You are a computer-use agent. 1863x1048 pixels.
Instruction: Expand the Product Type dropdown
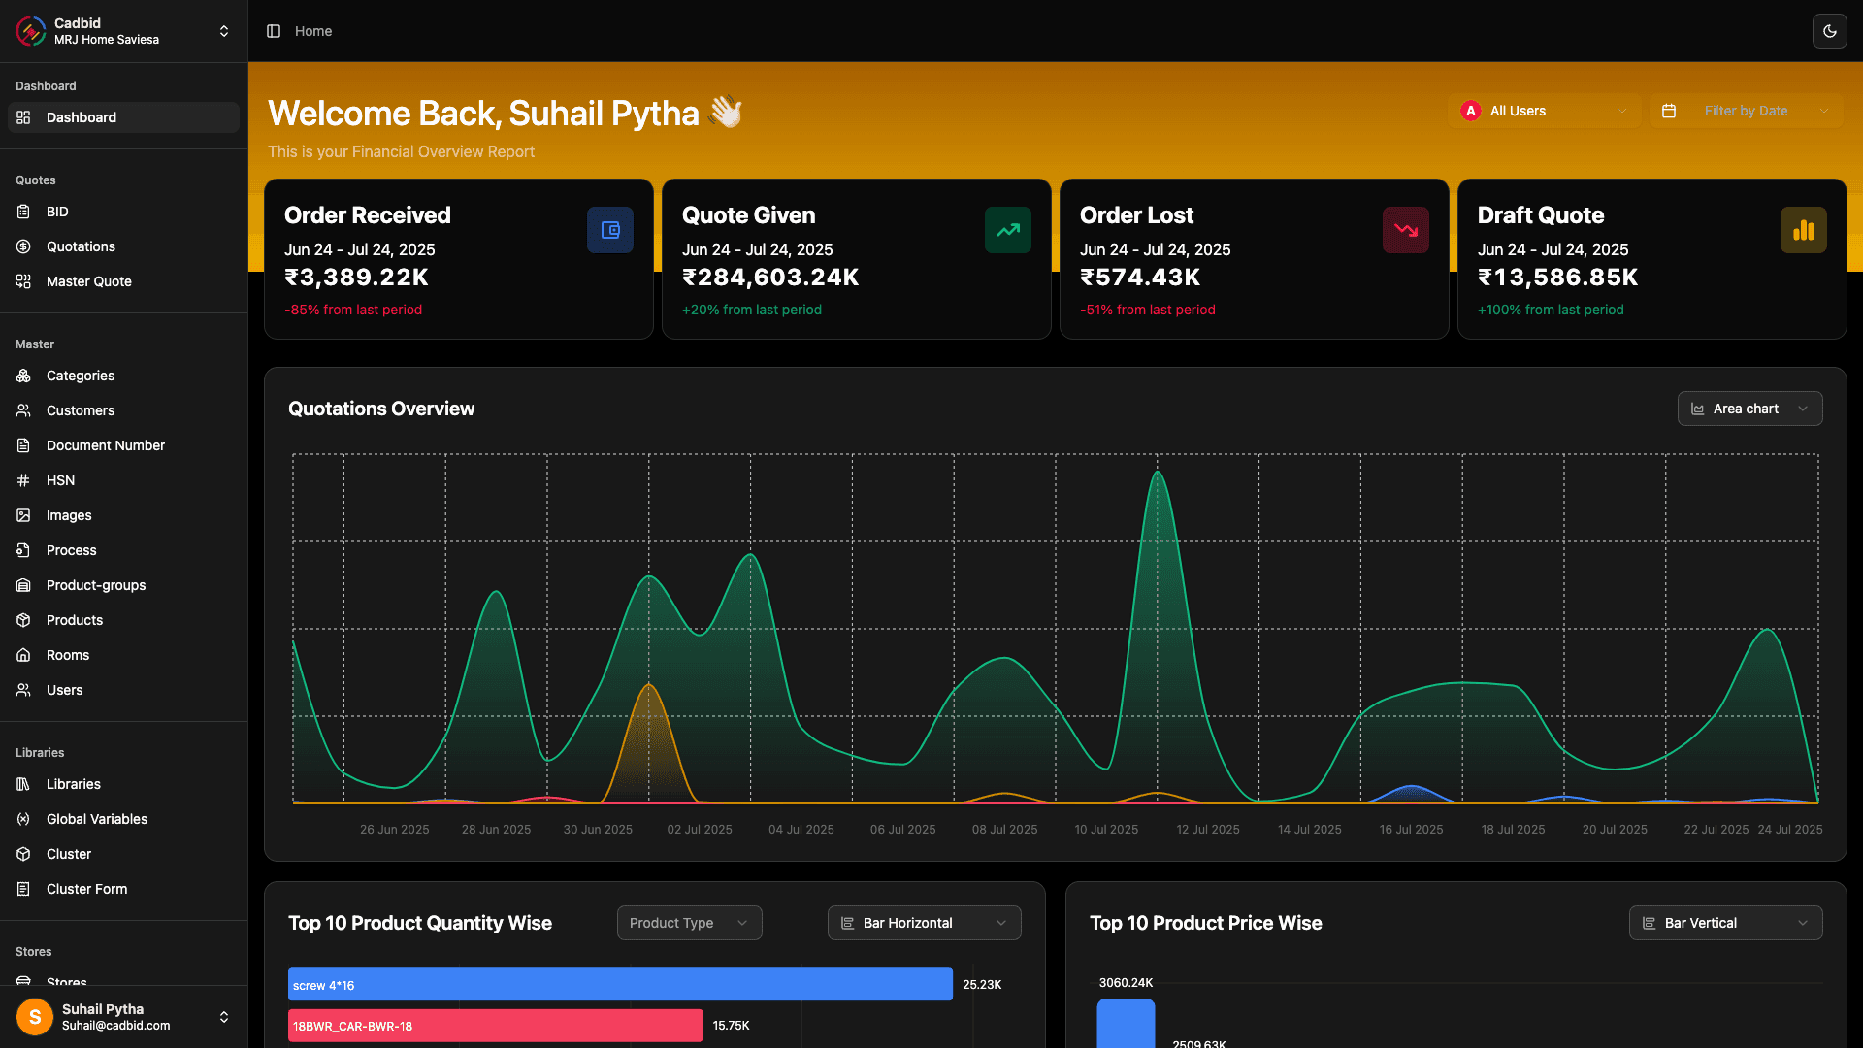689,923
